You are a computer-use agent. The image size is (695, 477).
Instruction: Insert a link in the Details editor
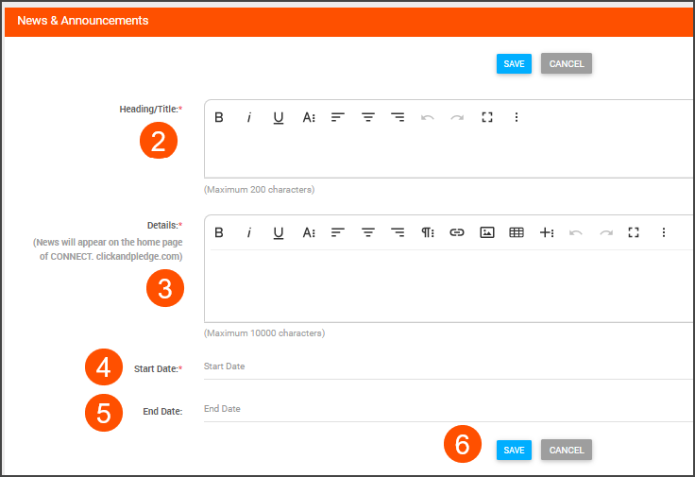coord(457,232)
